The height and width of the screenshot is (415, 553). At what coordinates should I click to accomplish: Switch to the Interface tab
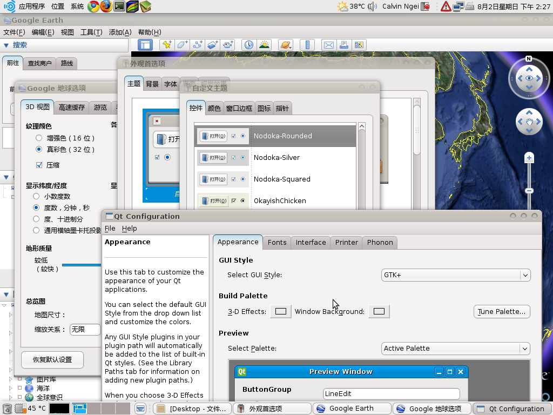pos(311,243)
